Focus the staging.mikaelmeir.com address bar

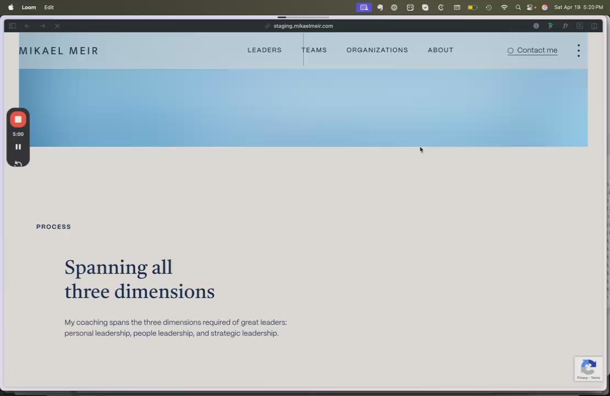click(303, 26)
